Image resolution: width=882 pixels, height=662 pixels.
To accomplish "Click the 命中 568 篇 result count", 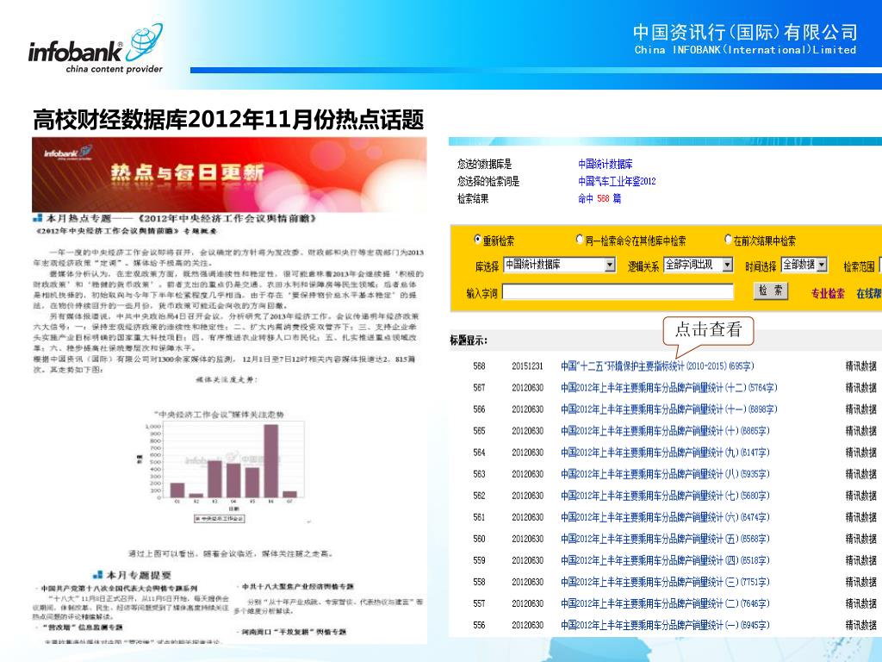I will click(x=599, y=198).
